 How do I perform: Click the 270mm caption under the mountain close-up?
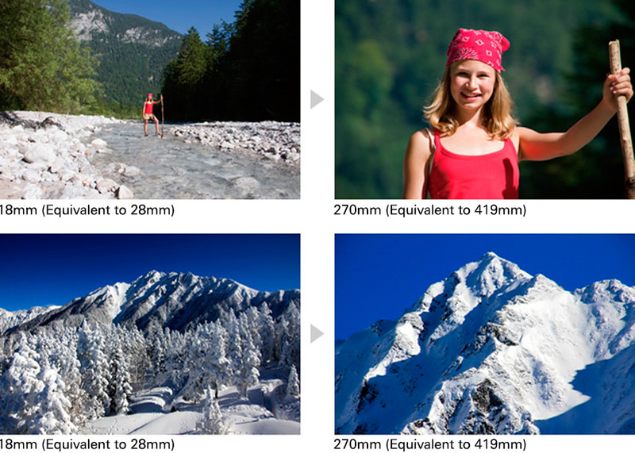click(x=429, y=444)
